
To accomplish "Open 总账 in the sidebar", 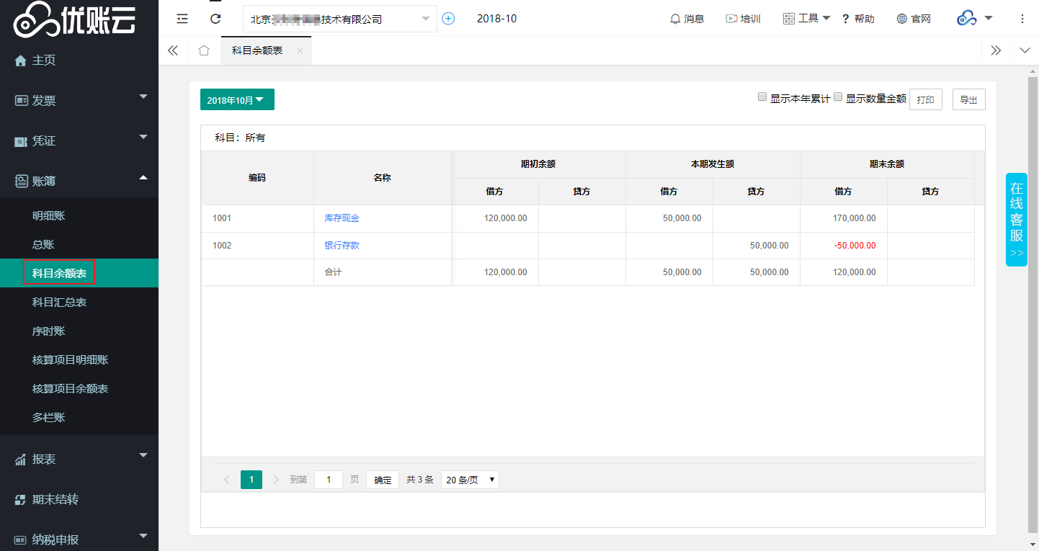I will coord(79,245).
